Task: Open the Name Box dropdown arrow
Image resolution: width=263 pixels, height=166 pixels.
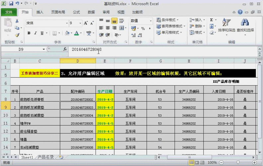Action: tap(44, 49)
